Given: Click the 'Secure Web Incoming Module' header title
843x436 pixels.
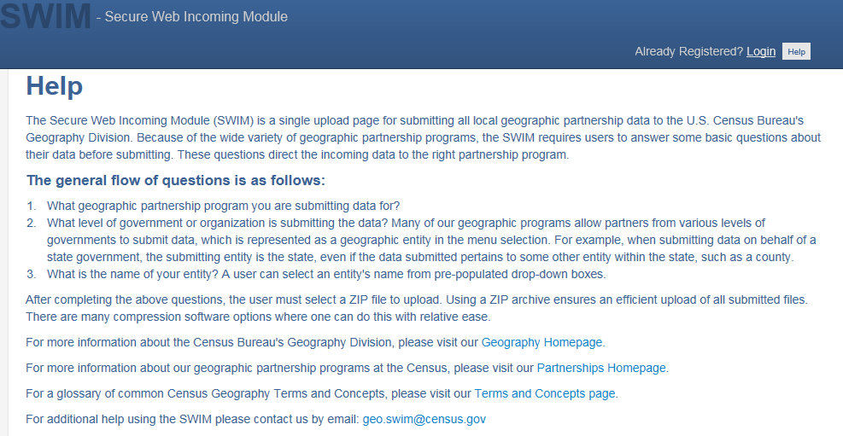Looking at the screenshot, I should coord(196,16).
